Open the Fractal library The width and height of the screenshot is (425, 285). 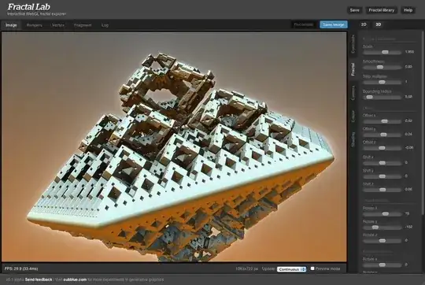(381, 10)
